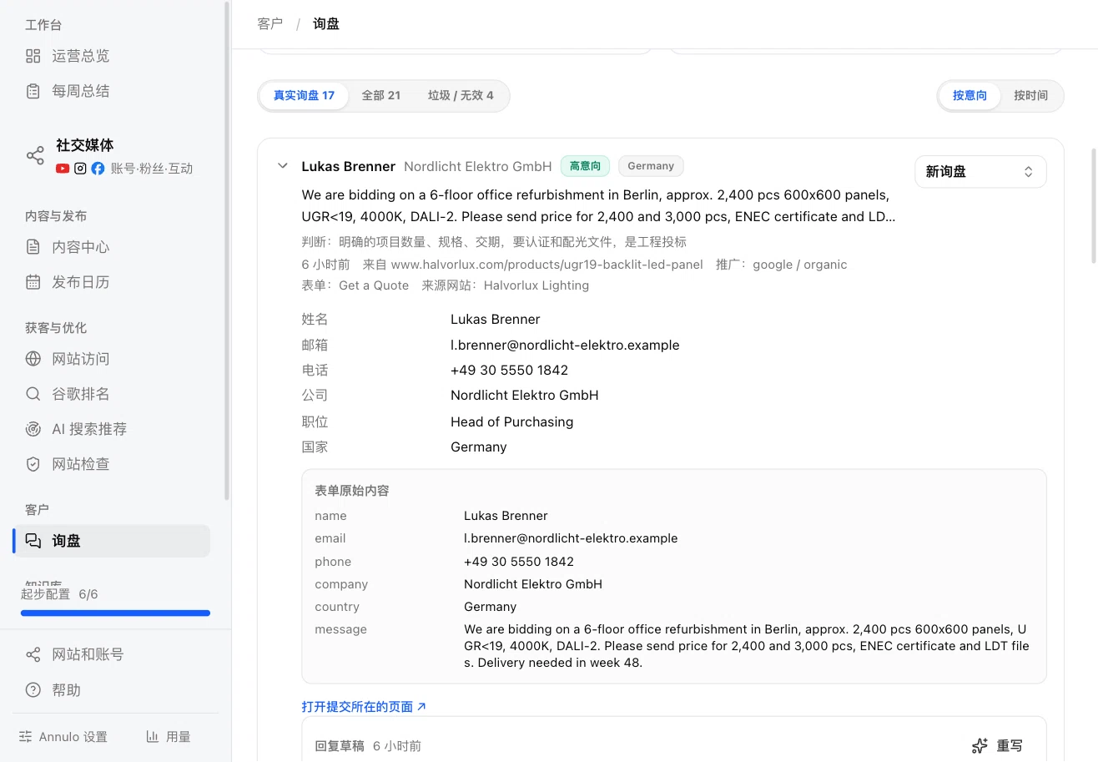Click the 网站和账号 share icon
This screenshot has width=1098, height=762.
click(x=33, y=654)
